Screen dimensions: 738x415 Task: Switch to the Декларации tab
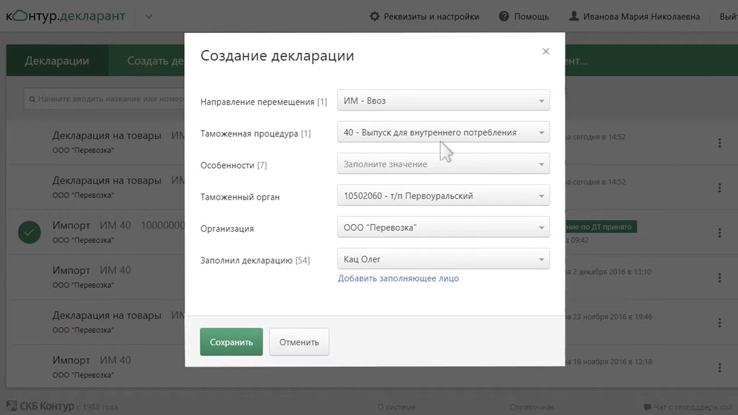pyautogui.click(x=57, y=61)
